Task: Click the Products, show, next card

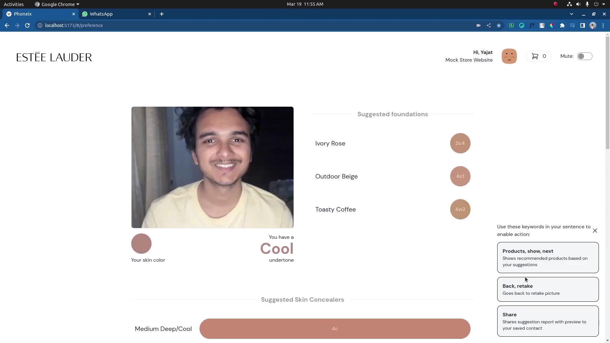Action: tap(548, 258)
